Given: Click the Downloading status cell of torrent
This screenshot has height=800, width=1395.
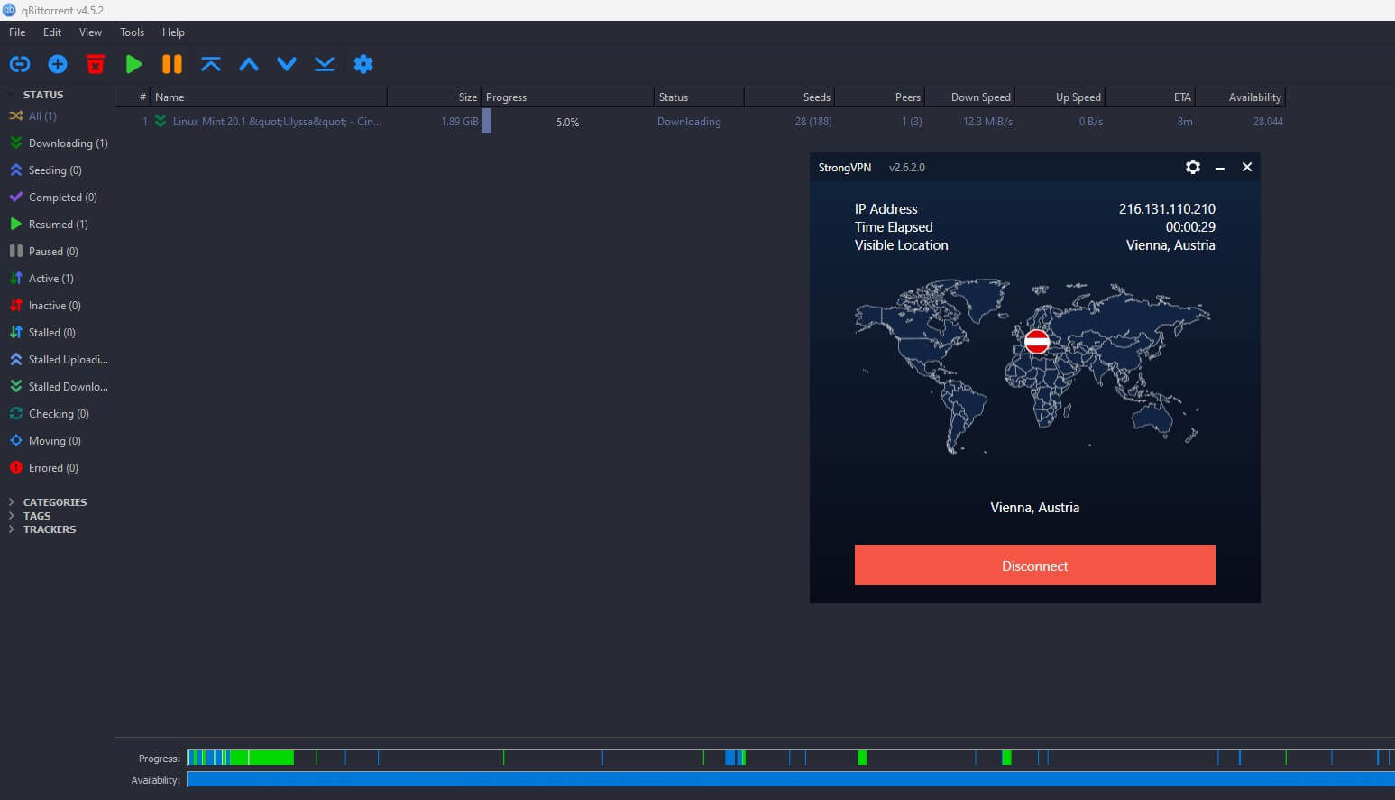Looking at the screenshot, I should 689,122.
